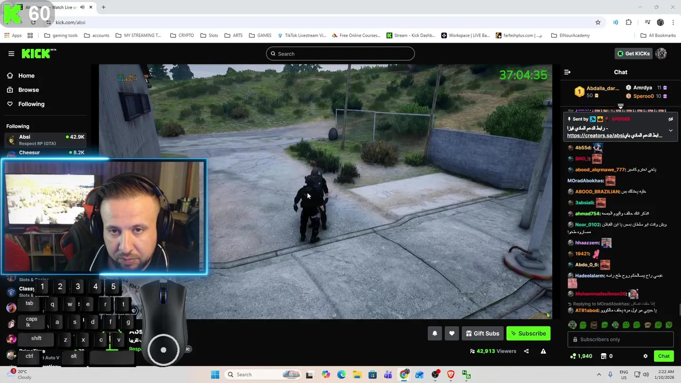This screenshot has width=681, height=383.
Task: Open Chrome three-dot menu
Action: 673,22
